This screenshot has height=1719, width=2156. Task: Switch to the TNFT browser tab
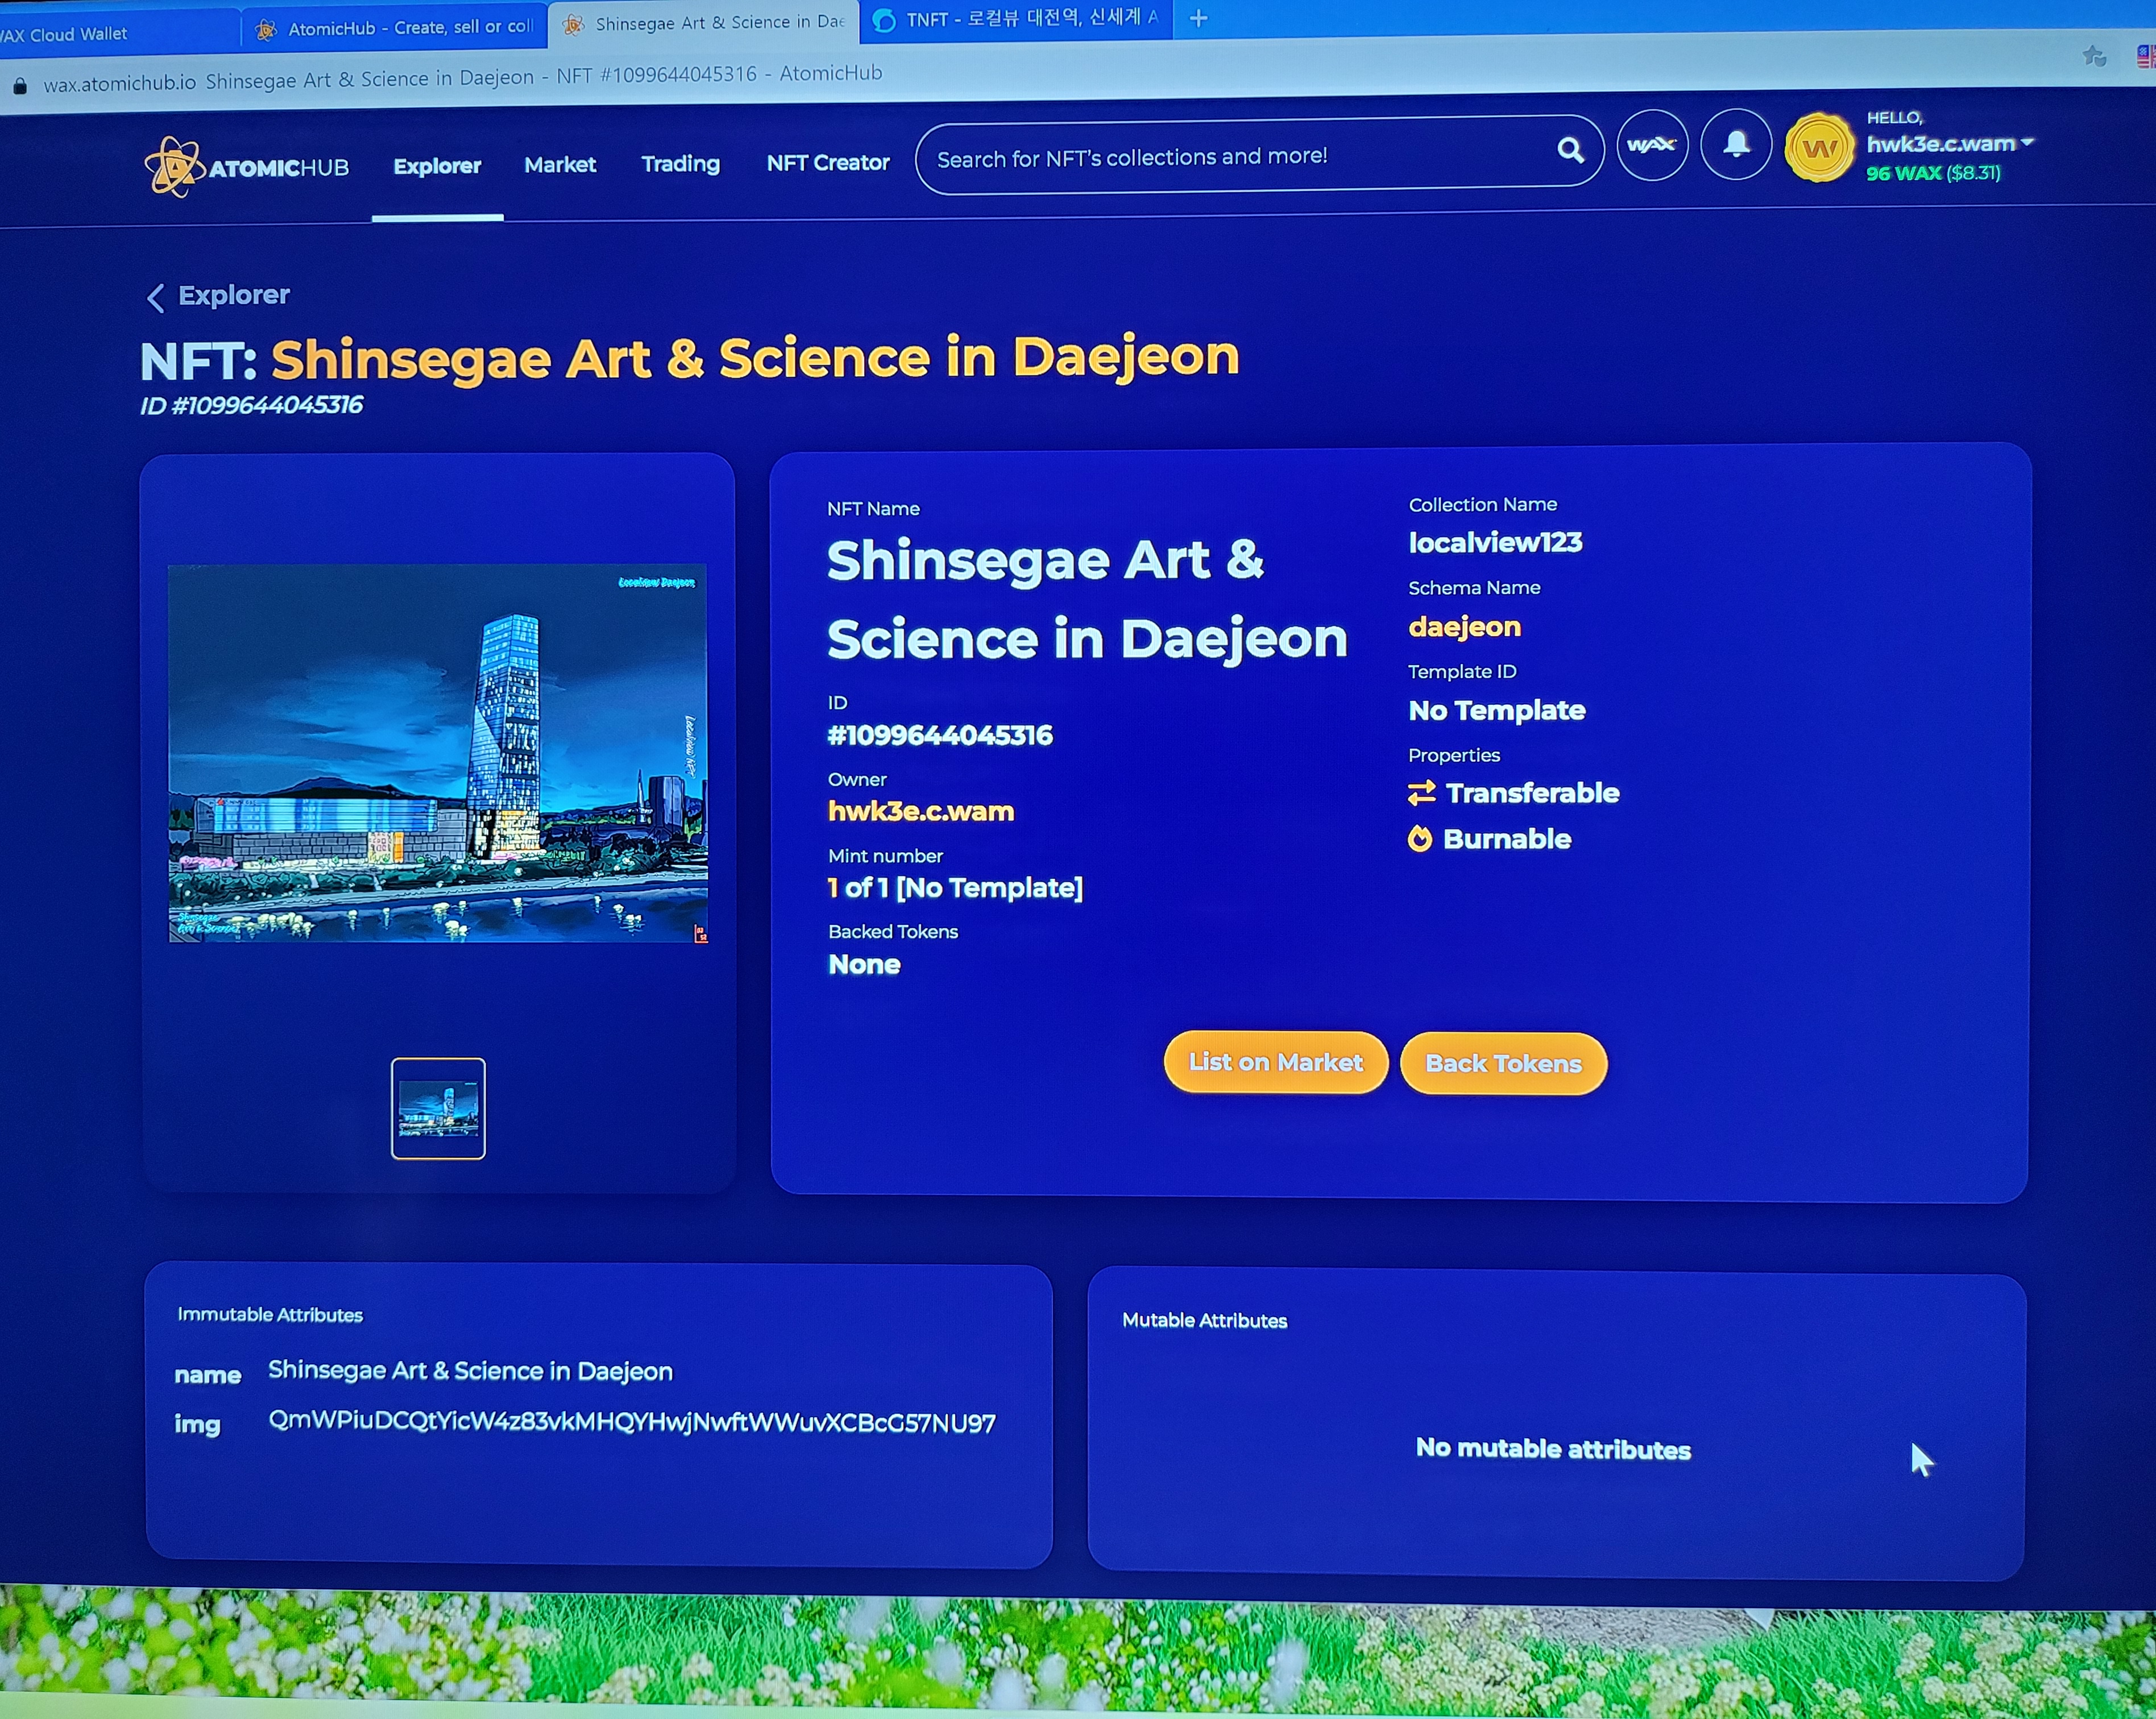tap(1015, 19)
